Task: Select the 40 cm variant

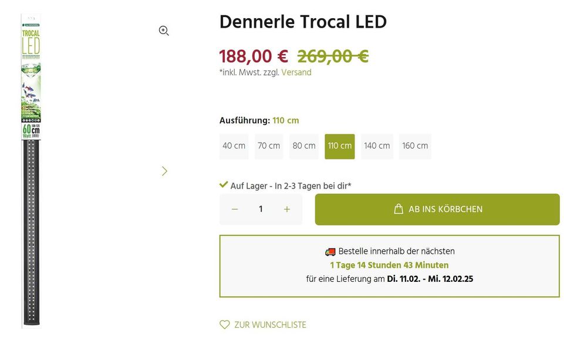Action: coord(234,146)
